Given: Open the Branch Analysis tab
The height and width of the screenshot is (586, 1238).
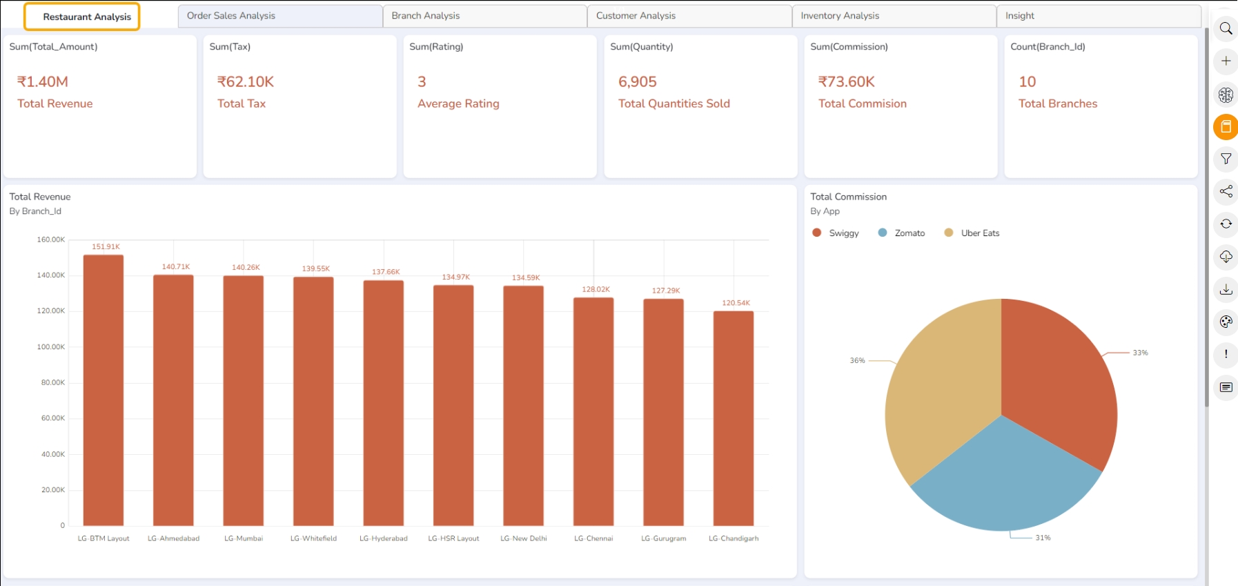Looking at the screenshot, I should pos(484,16).
